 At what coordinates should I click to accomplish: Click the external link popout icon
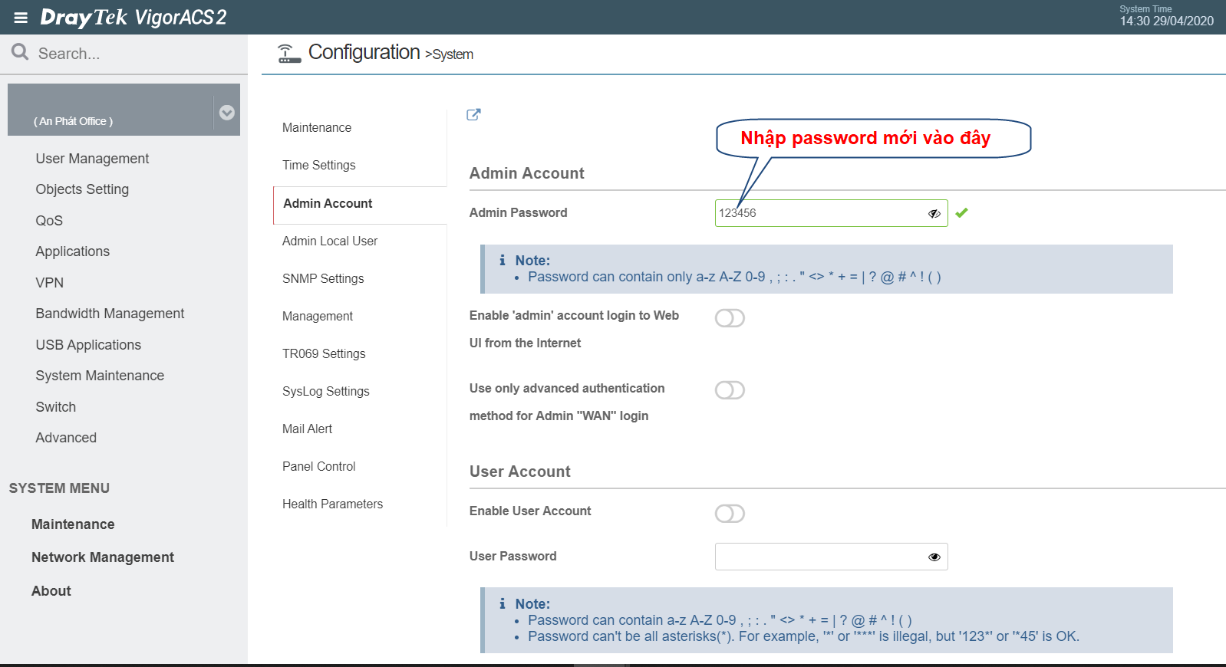coord(473,114)
